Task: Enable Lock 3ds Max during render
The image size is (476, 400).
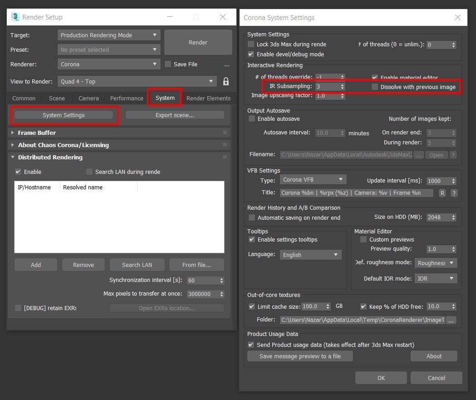Action: point(251,44)
